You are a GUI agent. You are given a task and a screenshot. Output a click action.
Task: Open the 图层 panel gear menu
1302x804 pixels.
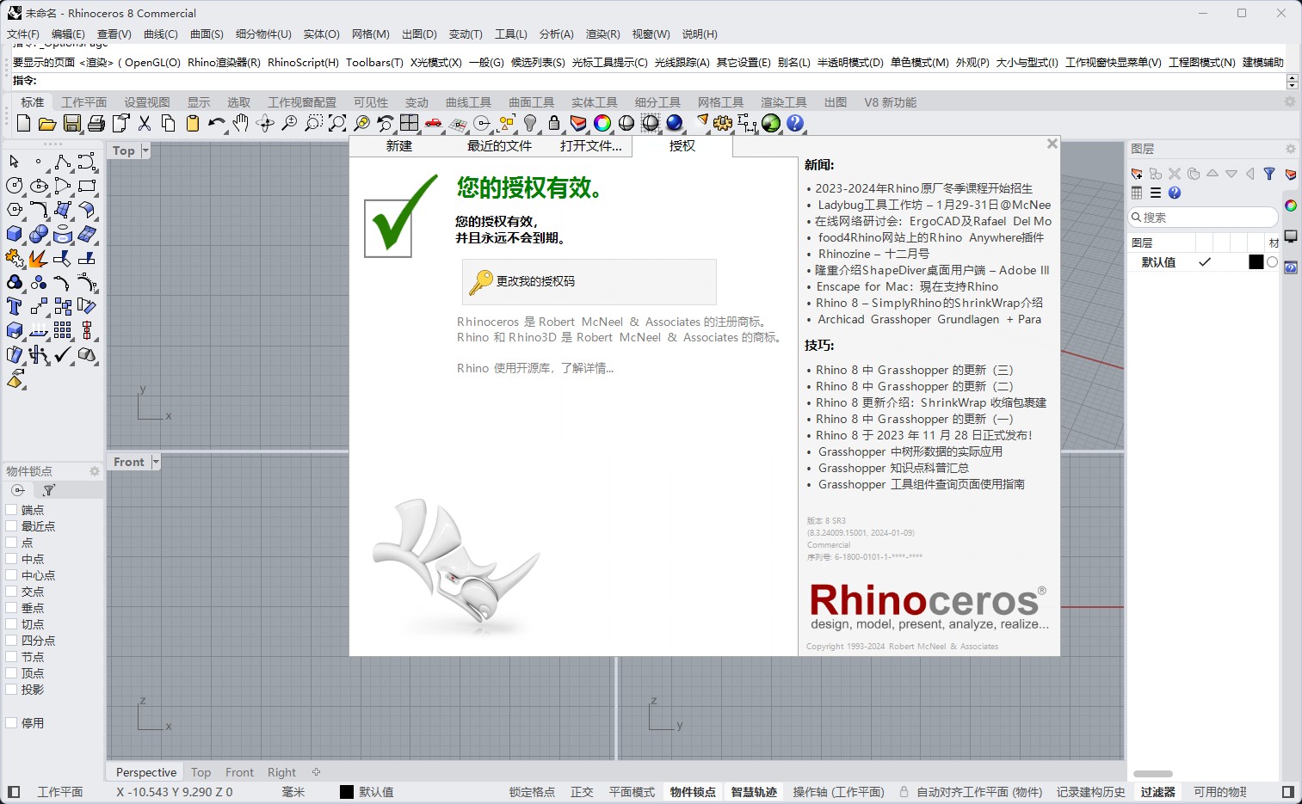(x=1290, y=149)
